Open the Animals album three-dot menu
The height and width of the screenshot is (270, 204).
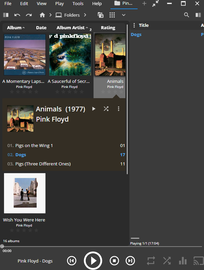tap(119, 109)
